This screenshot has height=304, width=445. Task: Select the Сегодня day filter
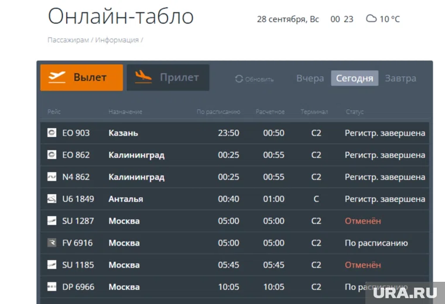coord(354,78)
